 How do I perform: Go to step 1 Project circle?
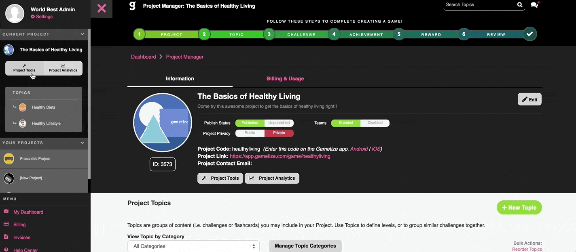tap(139, 34)
